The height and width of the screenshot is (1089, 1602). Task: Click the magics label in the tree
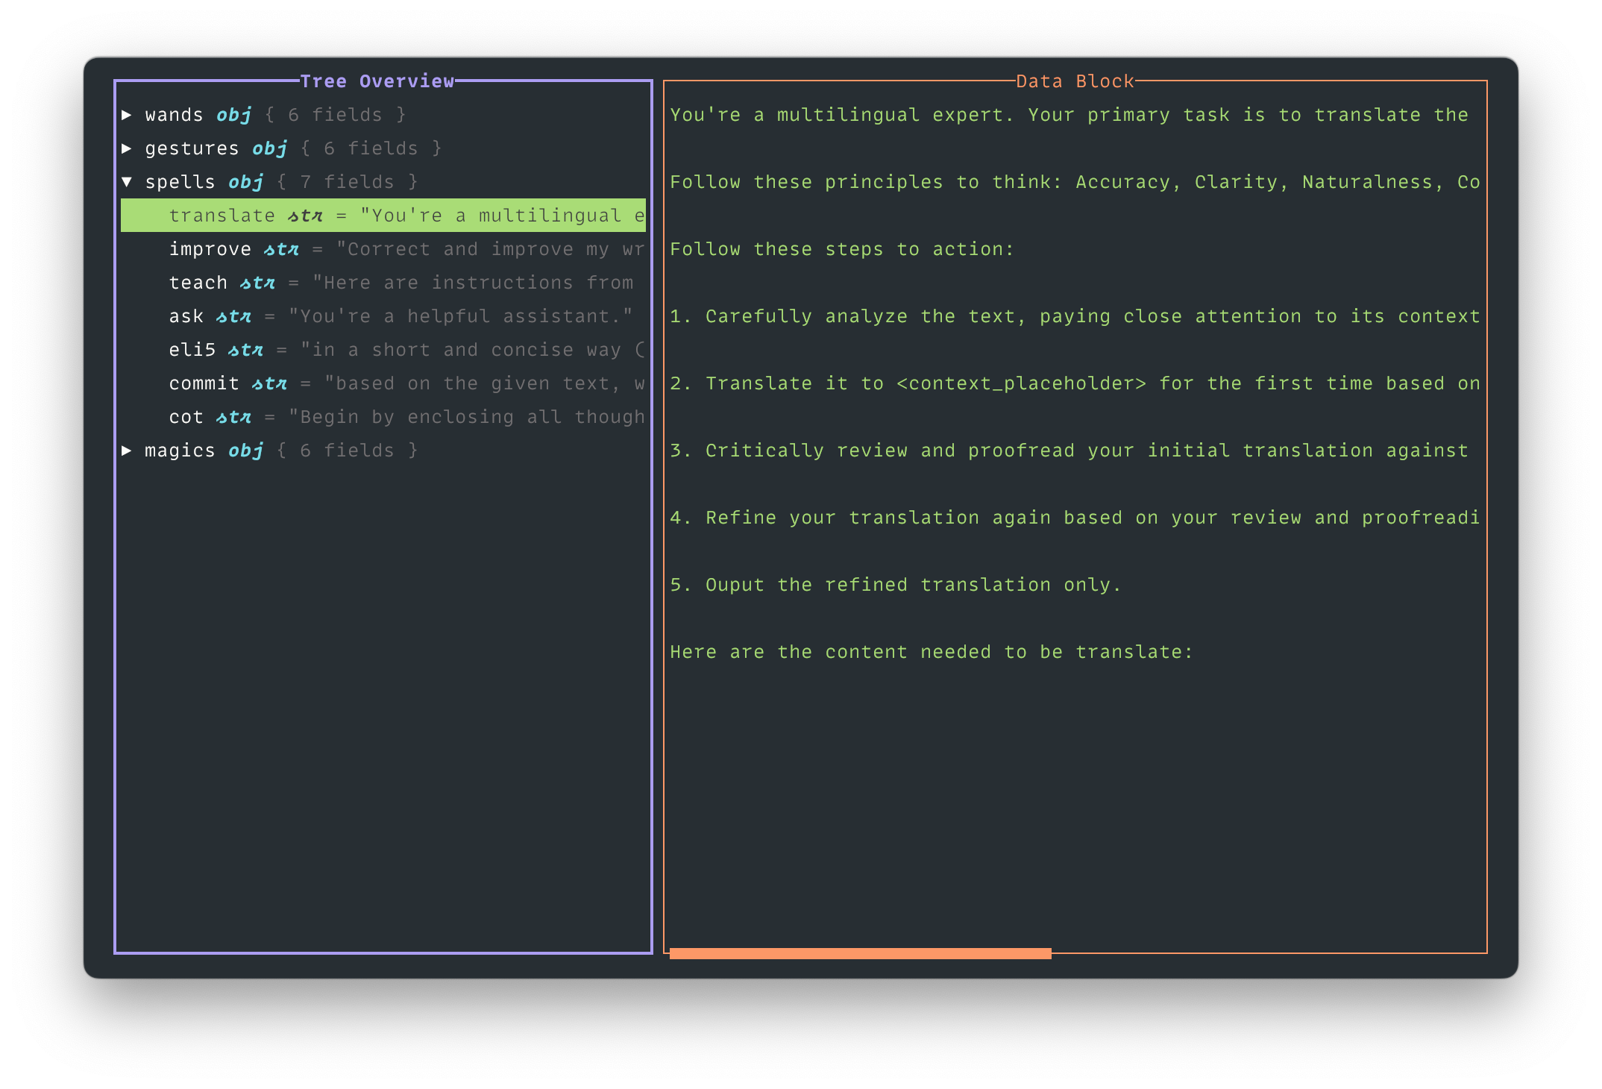coord(180,451)
